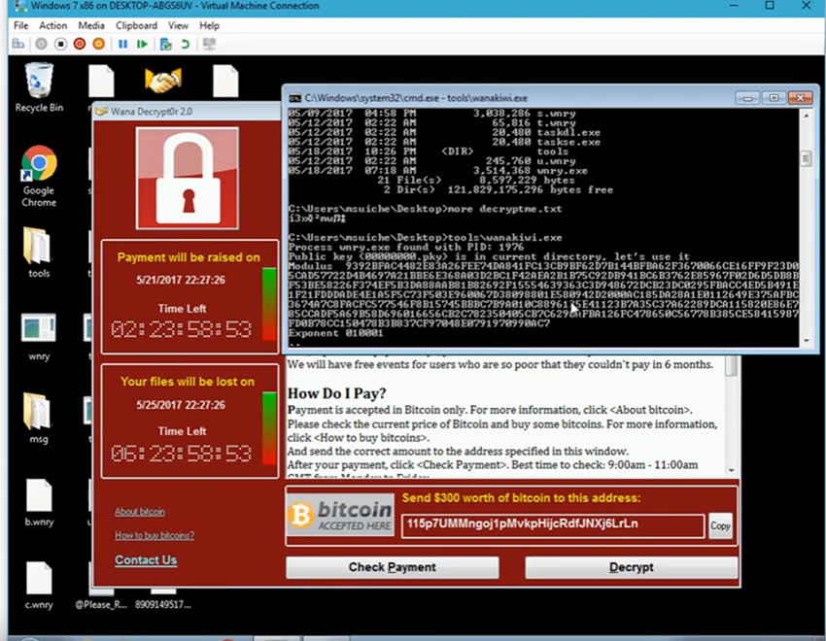Follow the About bitcoin link

coord(139,512)
